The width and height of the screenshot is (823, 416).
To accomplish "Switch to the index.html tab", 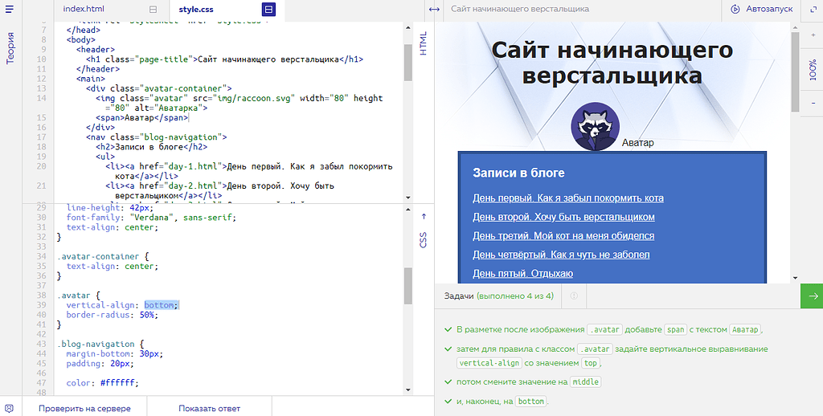I will coord(84,9).
